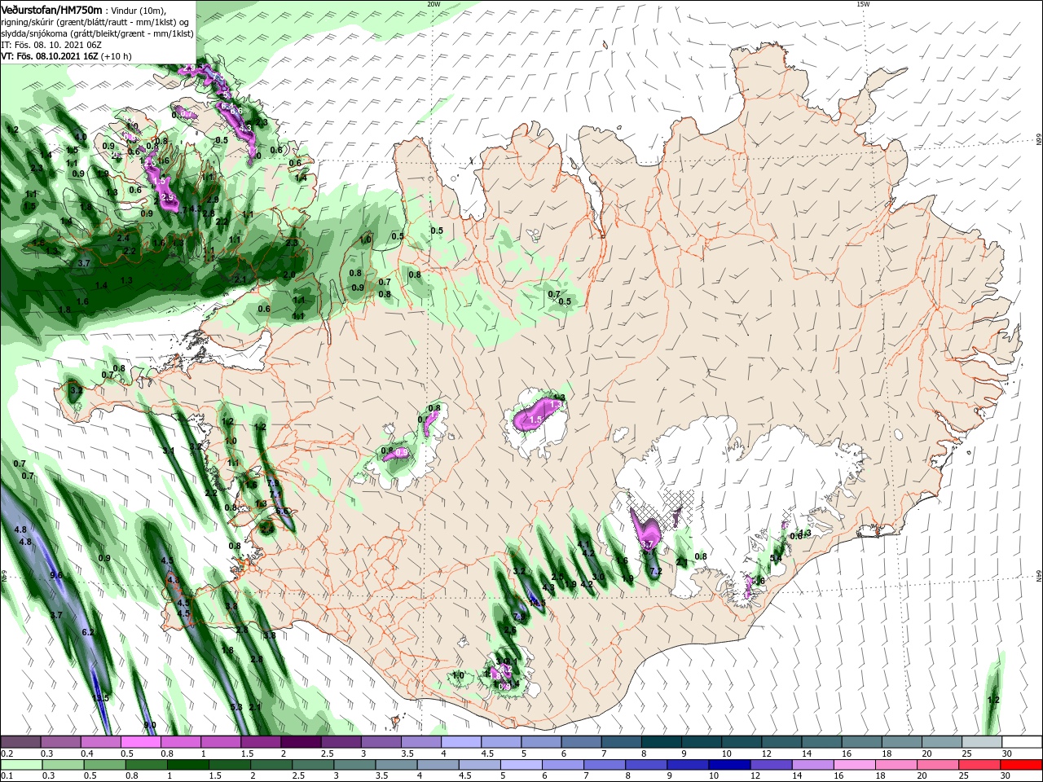The width and height of the screenshot is (1043, 782).
Task: Click the 66N latitude label on right edge
Action: pos(1039,139)
